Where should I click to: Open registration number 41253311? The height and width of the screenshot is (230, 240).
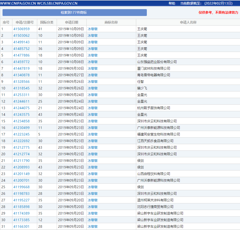click(x=22, y=95)
